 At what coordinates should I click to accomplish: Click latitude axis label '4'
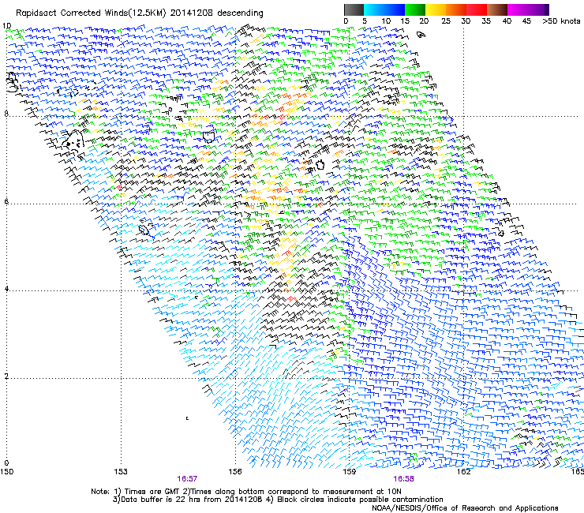(x=6, y=289)
